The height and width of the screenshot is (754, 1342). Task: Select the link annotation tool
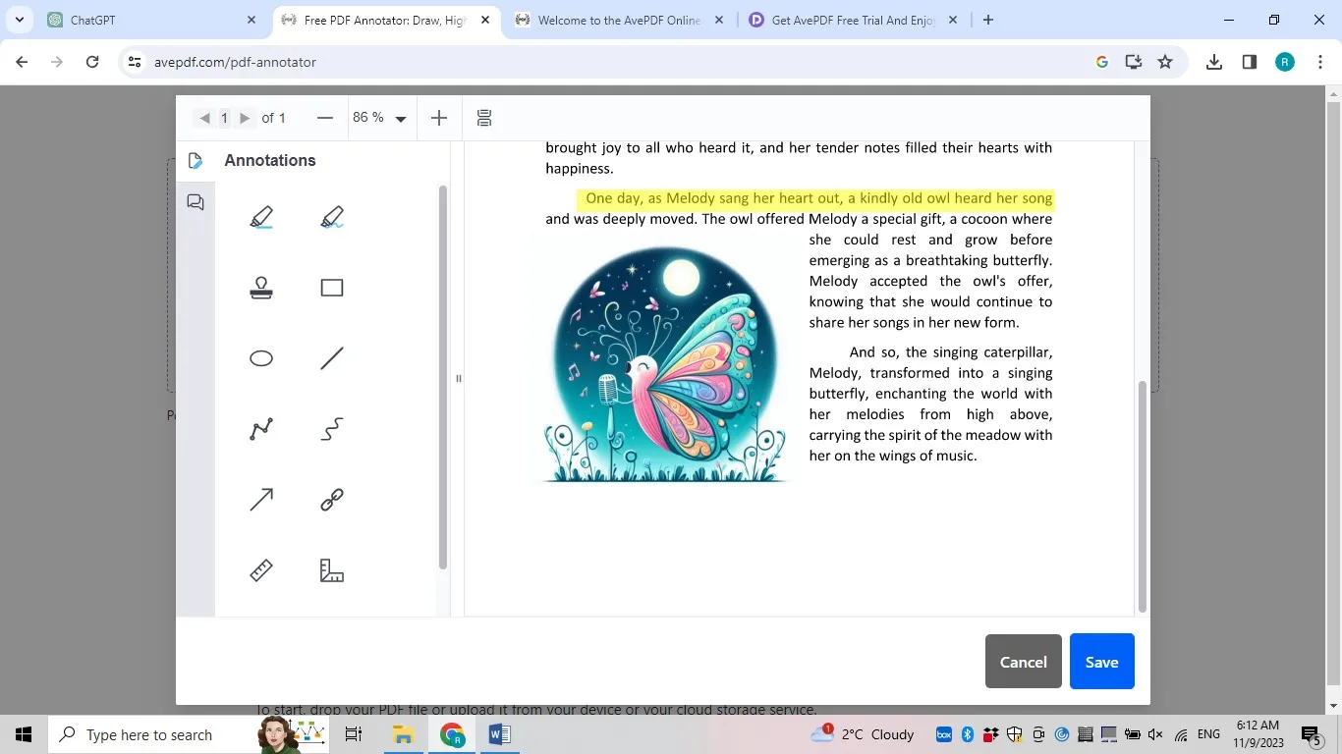(x=331, y=499)
